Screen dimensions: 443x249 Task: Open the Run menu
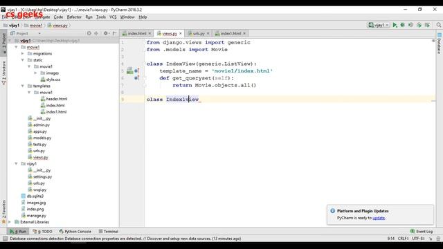[x=89, y=17]
